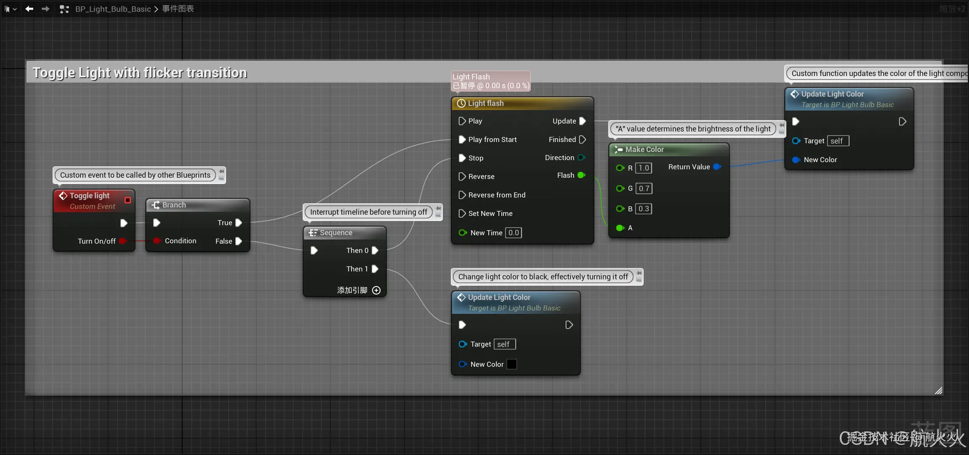Click the forward navigation arrow
The height and width of the screenshot is (455, 969).
[45, 9]
